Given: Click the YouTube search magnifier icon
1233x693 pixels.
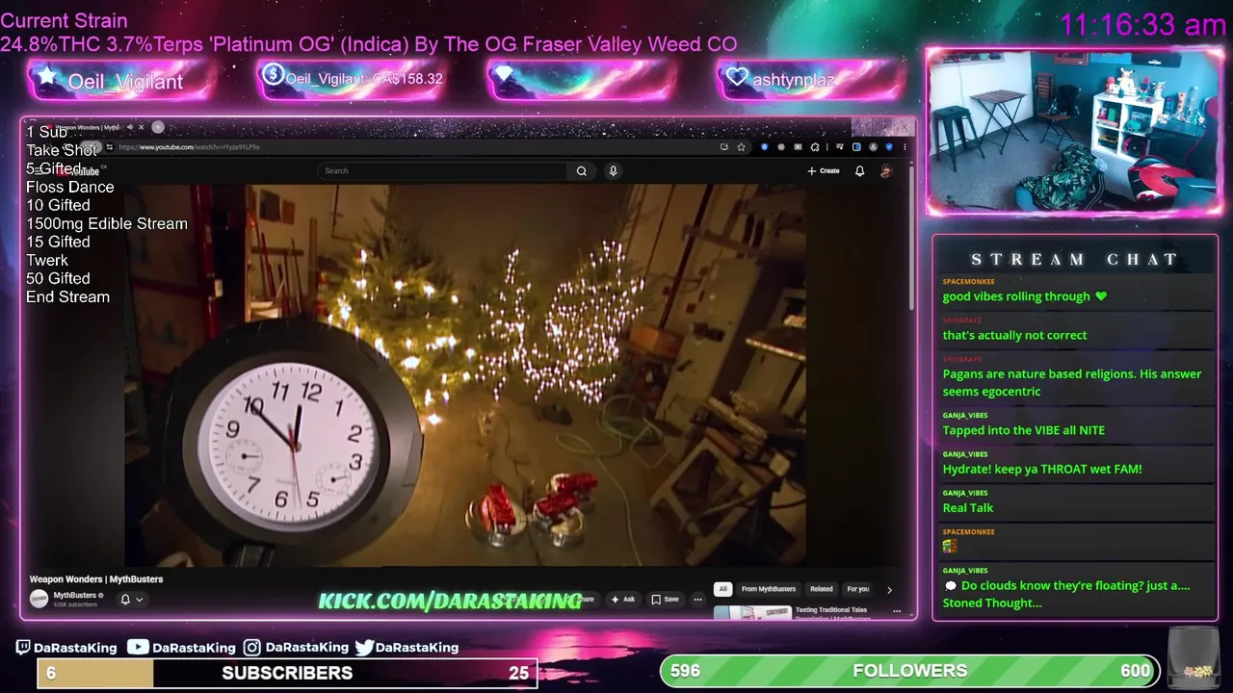Looking at the screenshot, I should [581, 170].
